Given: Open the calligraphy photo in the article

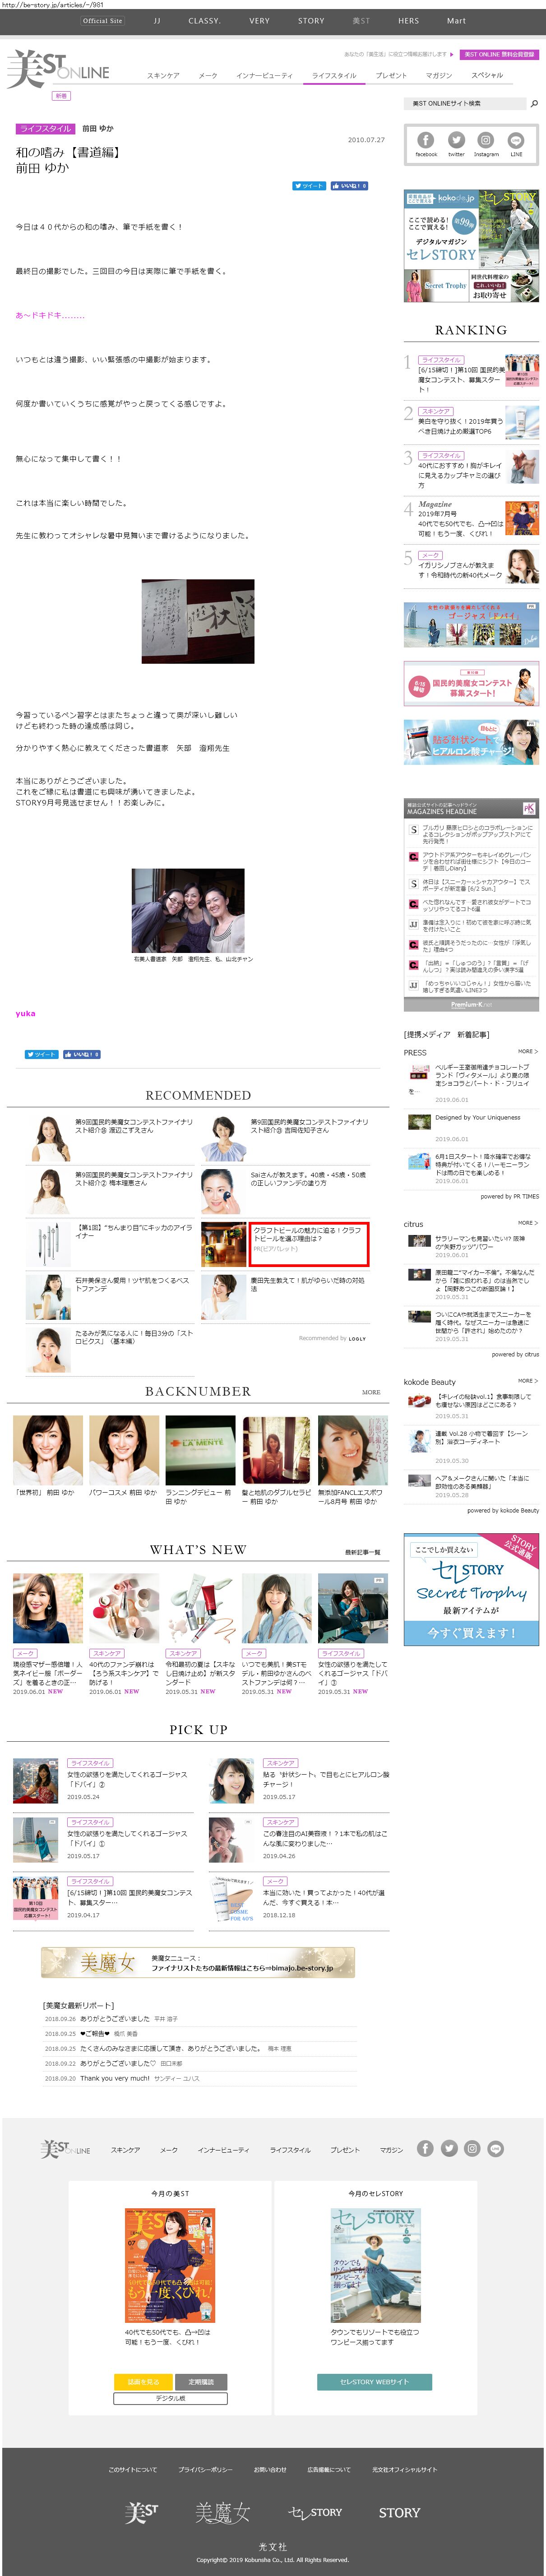Looking at the screenshot, I should (x=198, y=621).
